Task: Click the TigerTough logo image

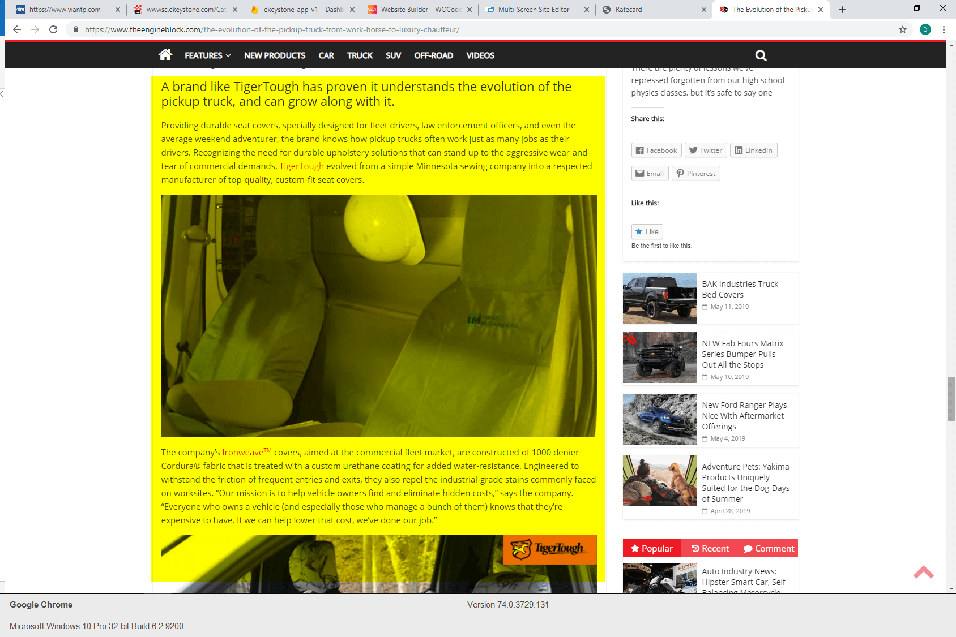Action: click(x=550, y=549)
